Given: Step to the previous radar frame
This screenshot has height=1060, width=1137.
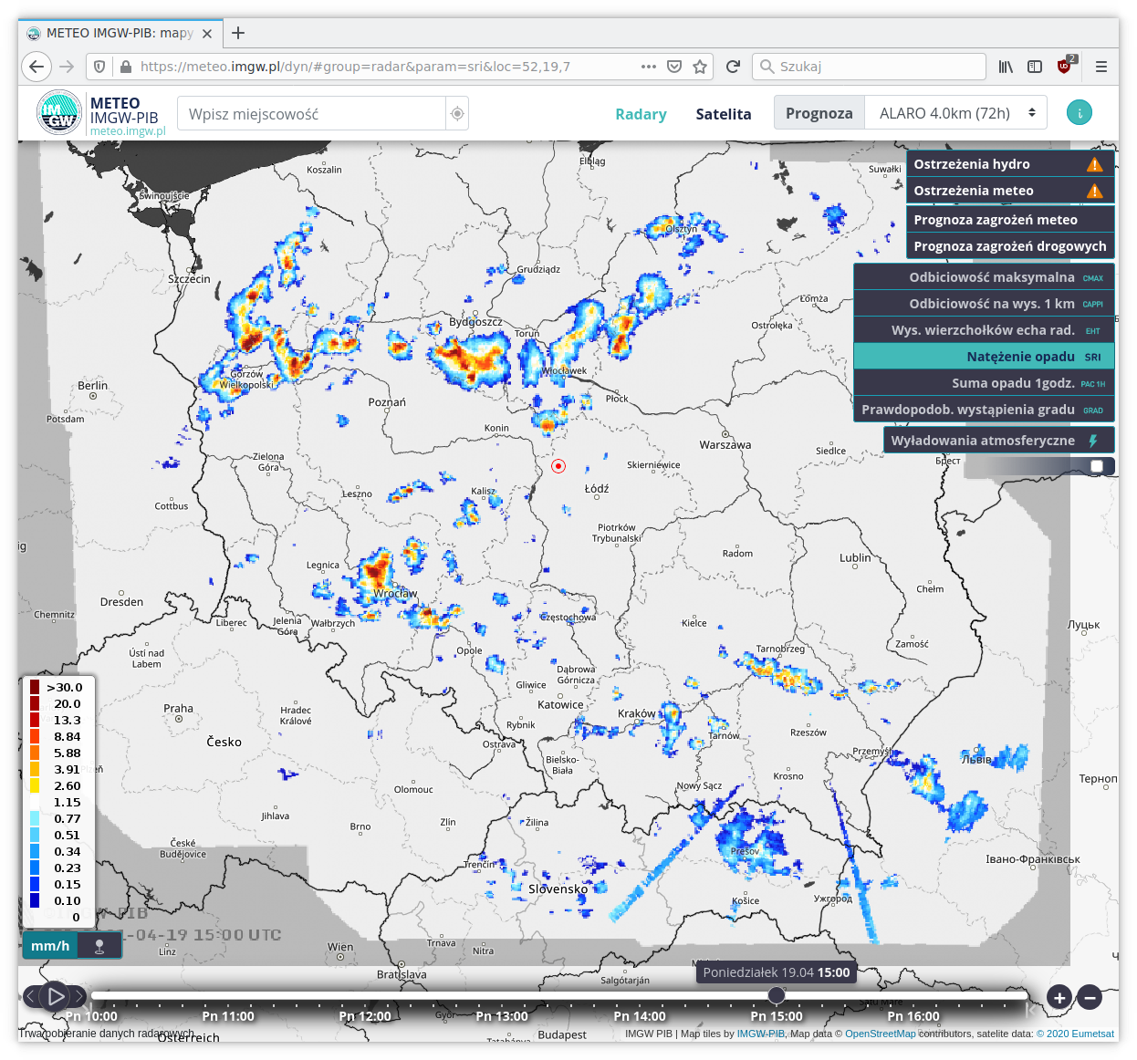Looking at the screenshot, I should (x=31, y=996).
